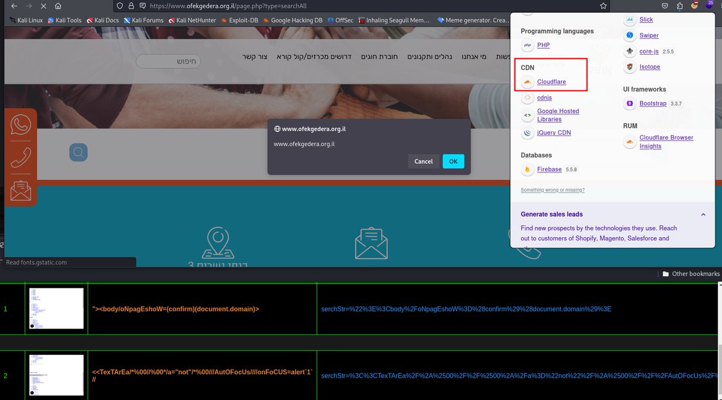This screenshot has width=722, height=400.
Task: Click the jQuery CDN icon
Action: click(527, 133)
